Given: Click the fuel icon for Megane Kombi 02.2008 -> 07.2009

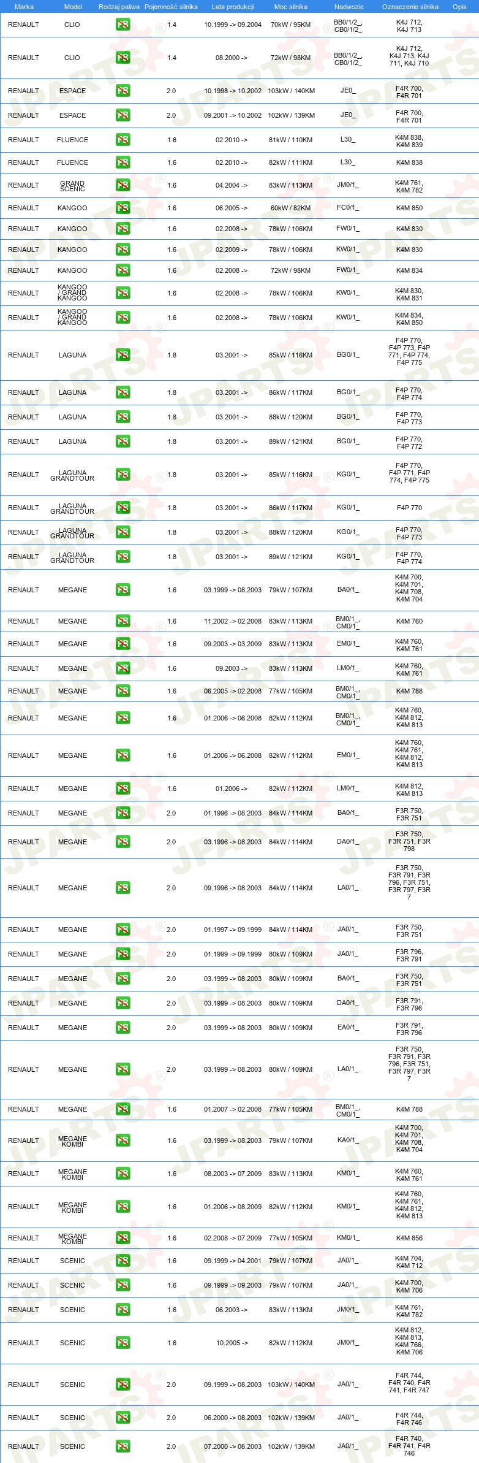Looking at the screenshot, I should click(123, 1239).
